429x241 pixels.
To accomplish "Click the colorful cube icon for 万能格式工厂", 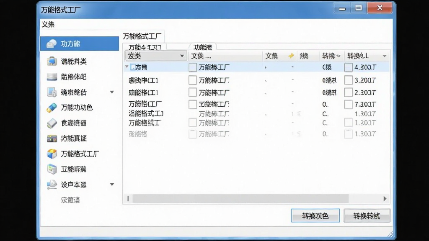I will point(52,154).
